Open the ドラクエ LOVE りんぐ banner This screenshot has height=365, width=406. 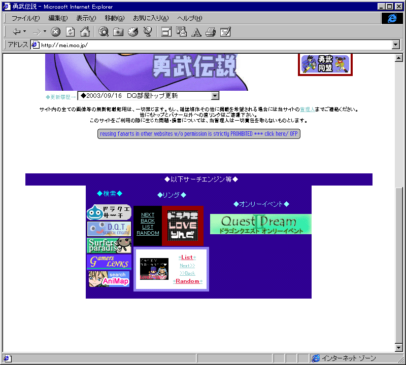pyautogui.click(x=183, y=226)
